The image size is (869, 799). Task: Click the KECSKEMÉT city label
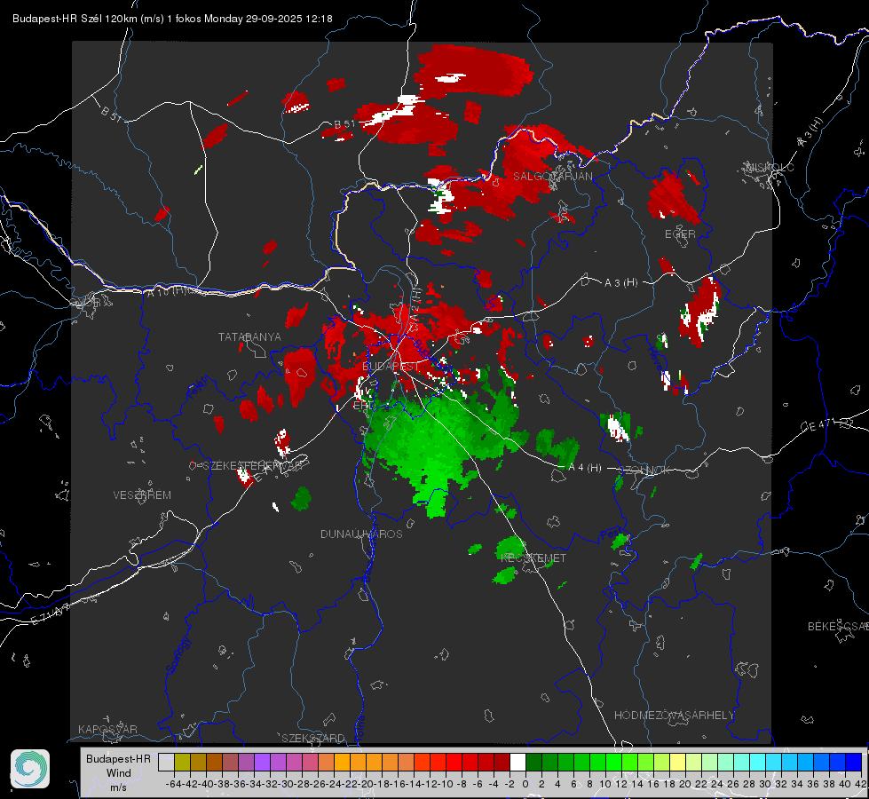[x=533, y=558]
